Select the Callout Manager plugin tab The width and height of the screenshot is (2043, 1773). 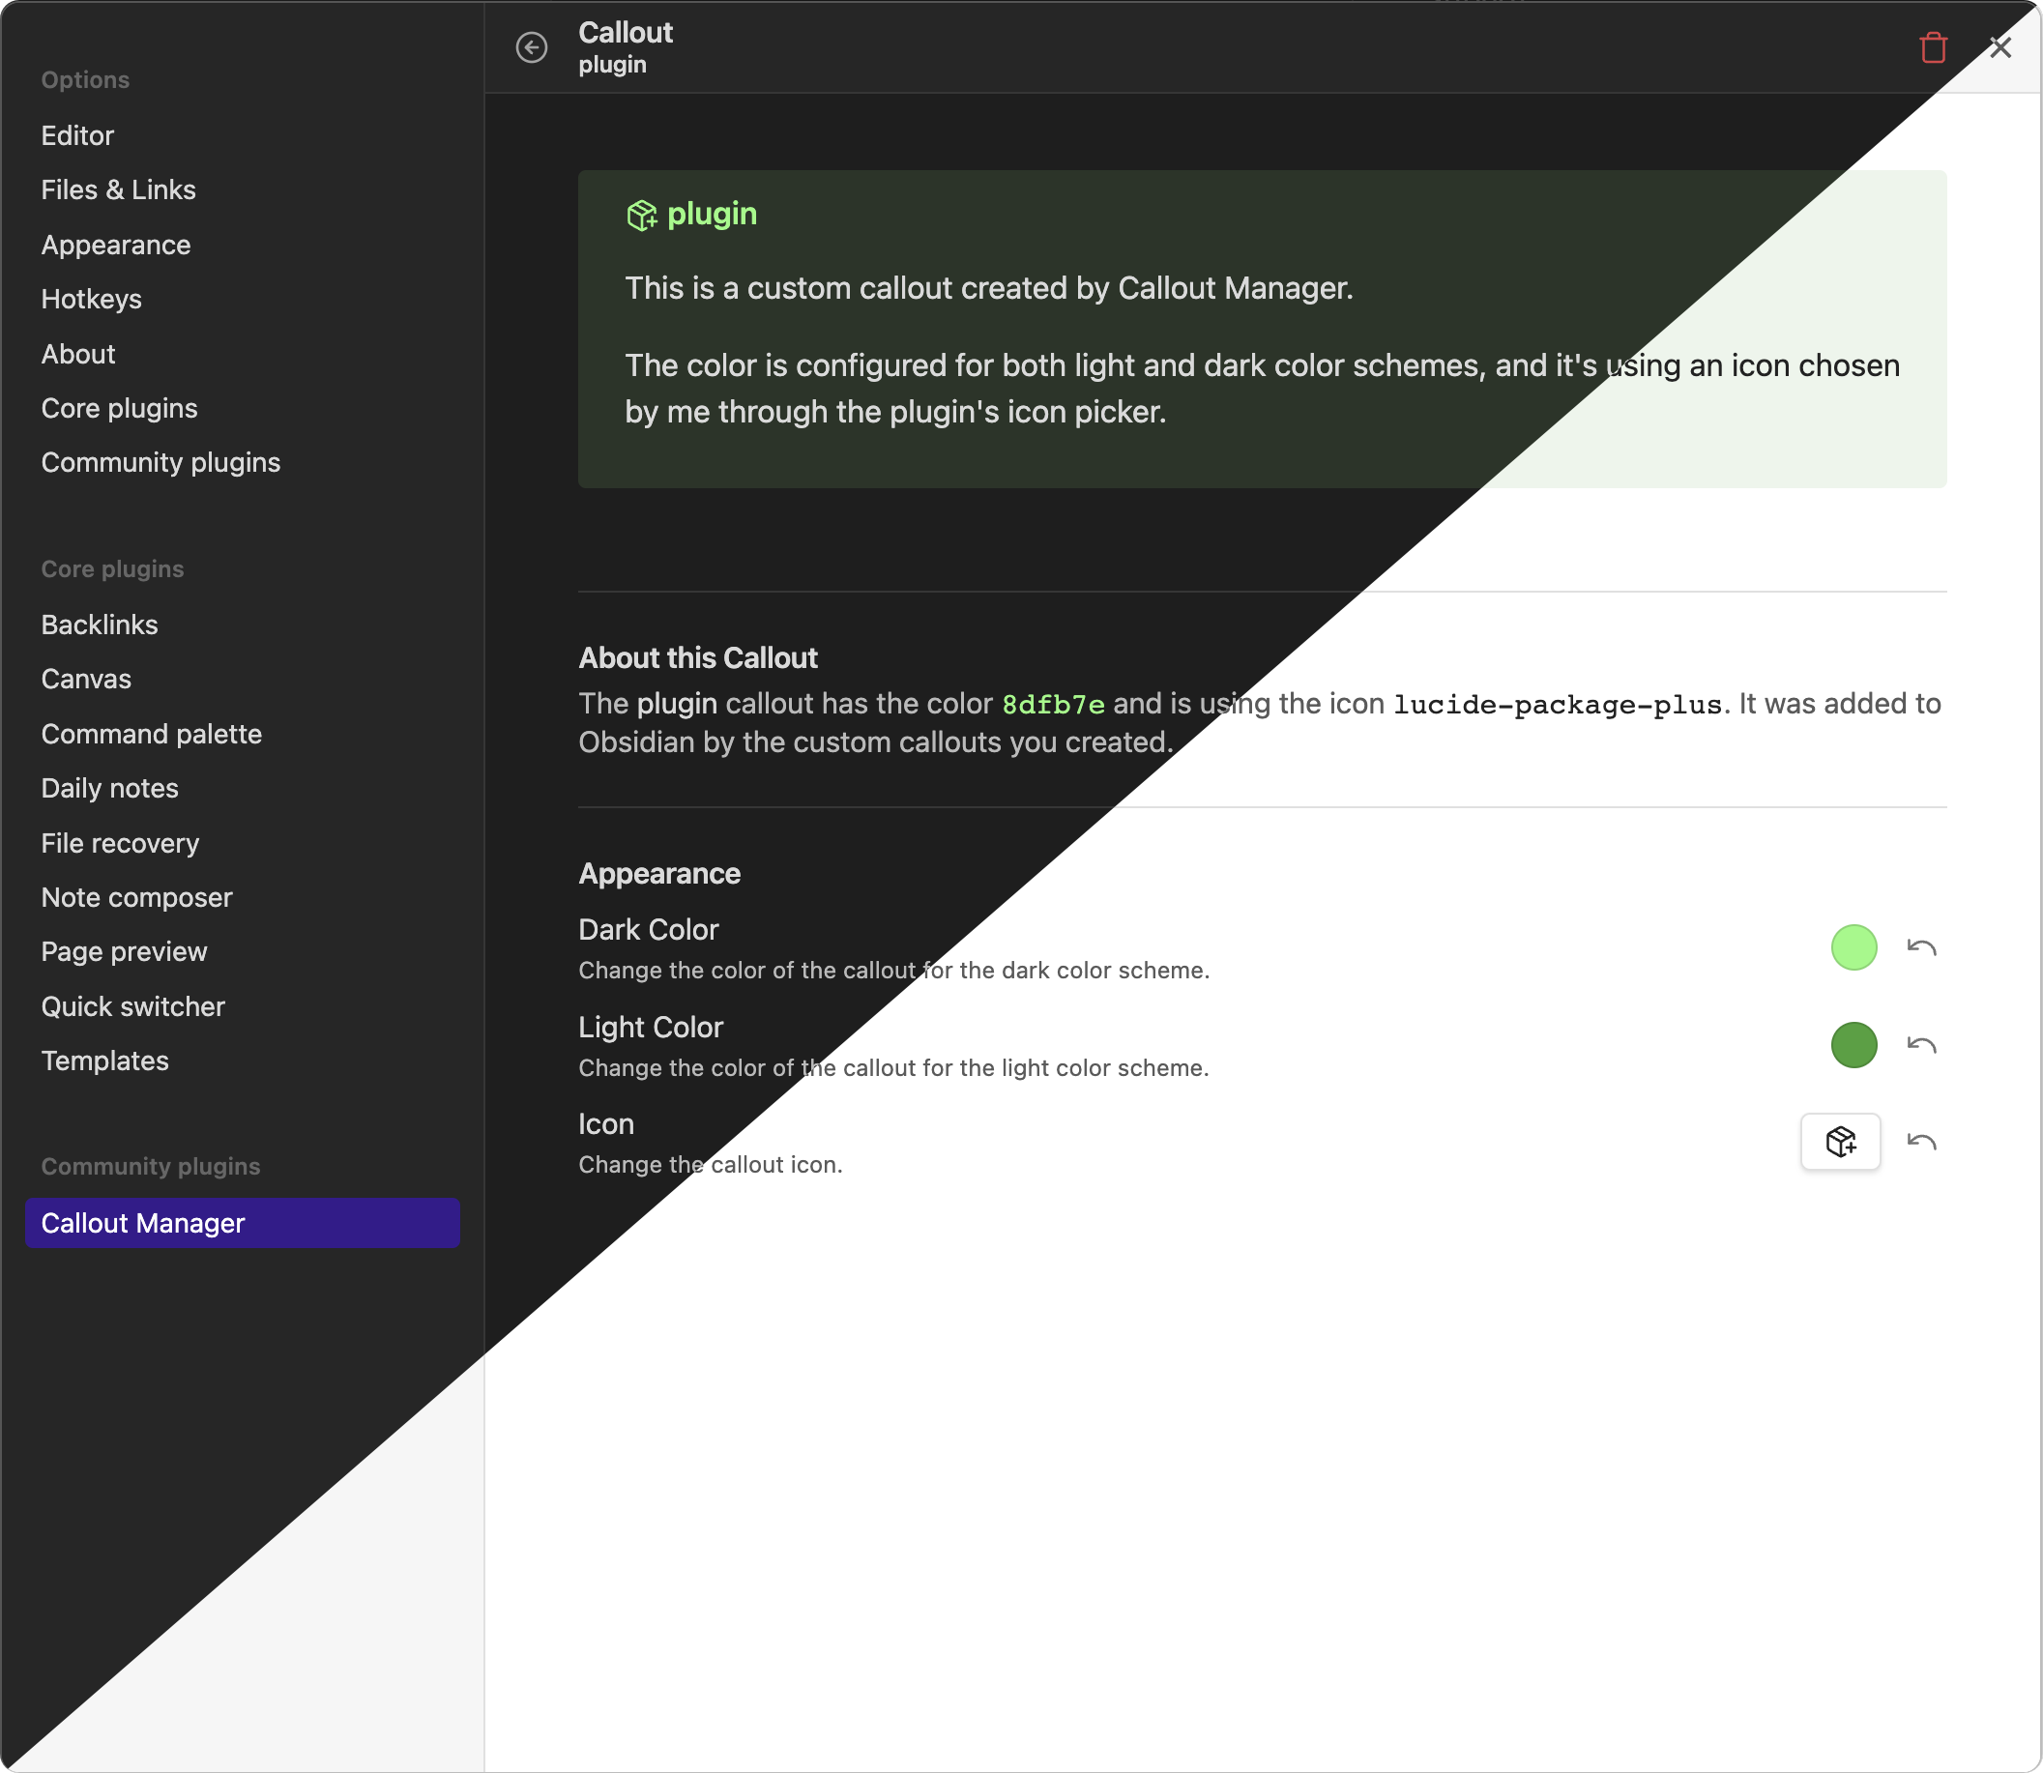click(243, 1223)
